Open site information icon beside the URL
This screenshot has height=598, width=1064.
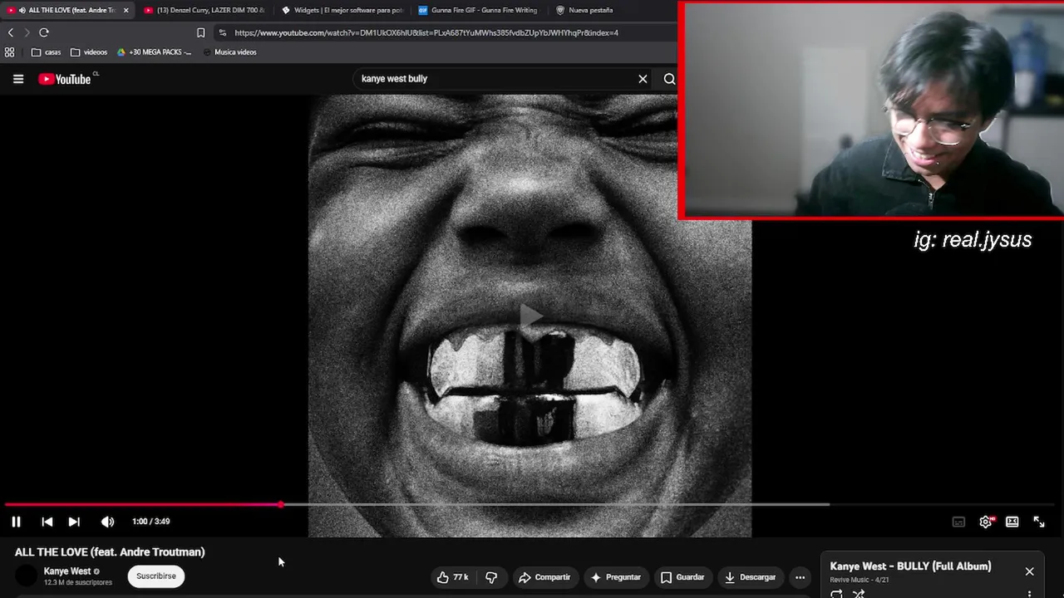coord(222,32)
